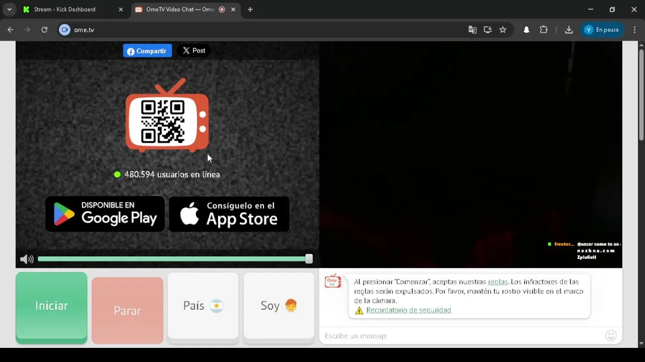The height and width of the screenshot is (362, 645).
Task: Share on Facebook with Compartir button
Action: (x=148, y=51)
